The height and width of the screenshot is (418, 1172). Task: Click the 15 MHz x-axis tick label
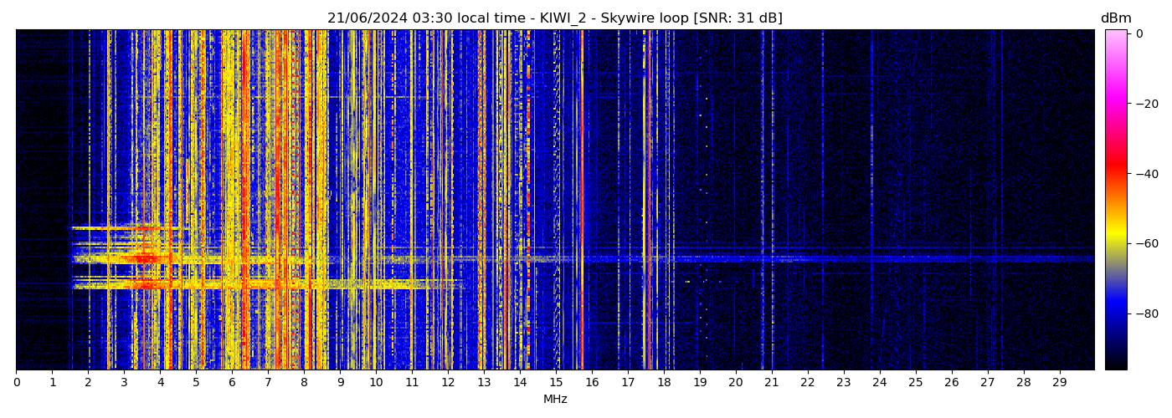pos(556,383)
